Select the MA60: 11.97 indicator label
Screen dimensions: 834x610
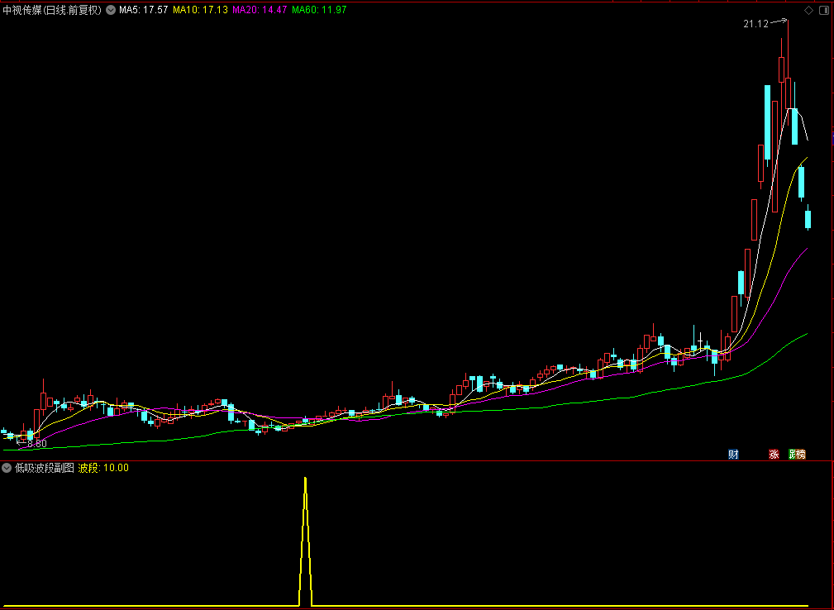click(320, 10)
